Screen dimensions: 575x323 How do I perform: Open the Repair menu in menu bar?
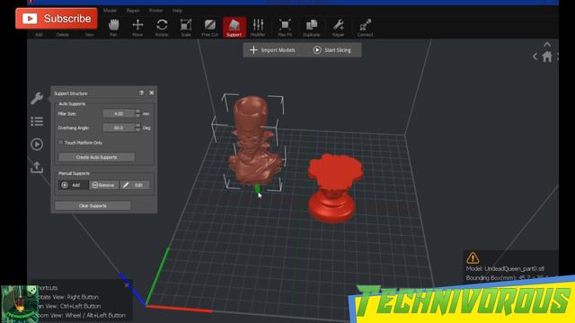point(133,11)
